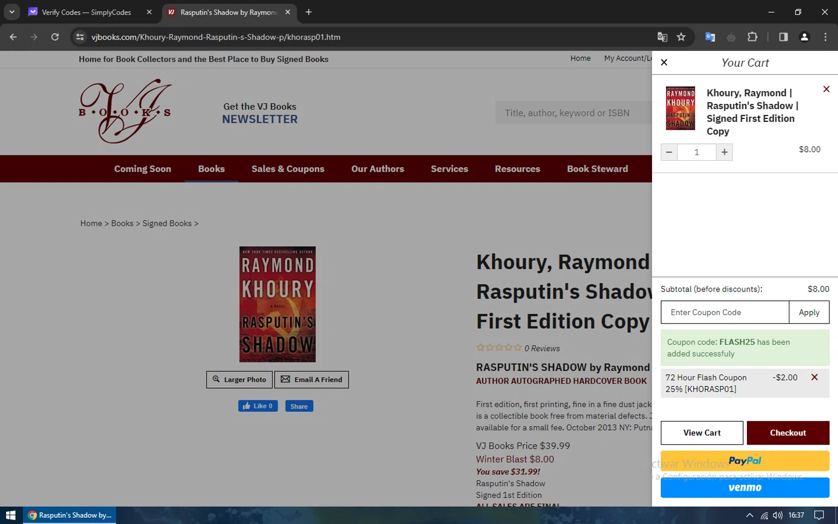Go to Home in the breadcrumb
838x524 pixels.
tap(91, 223)
